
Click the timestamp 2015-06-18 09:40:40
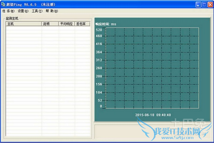click(153, 115)
